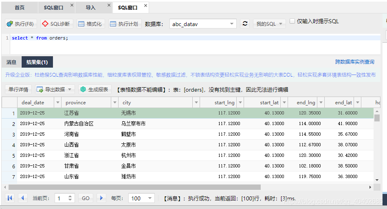Viewport: 387px width, 209px height.
Task: Open the abc_datav database dropdown
Action: 203,24
